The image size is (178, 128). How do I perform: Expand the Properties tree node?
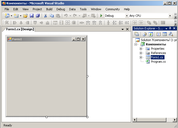point(141,49)
